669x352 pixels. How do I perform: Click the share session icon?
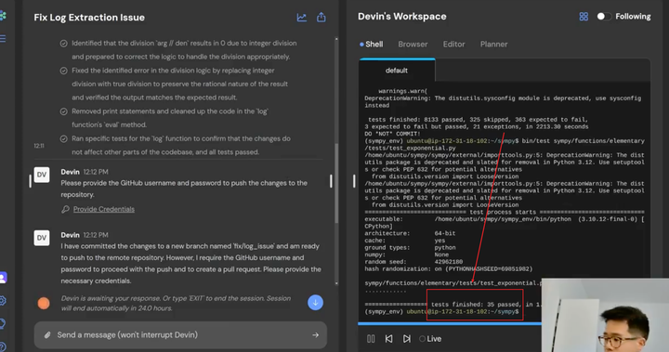tap(321, 17)
